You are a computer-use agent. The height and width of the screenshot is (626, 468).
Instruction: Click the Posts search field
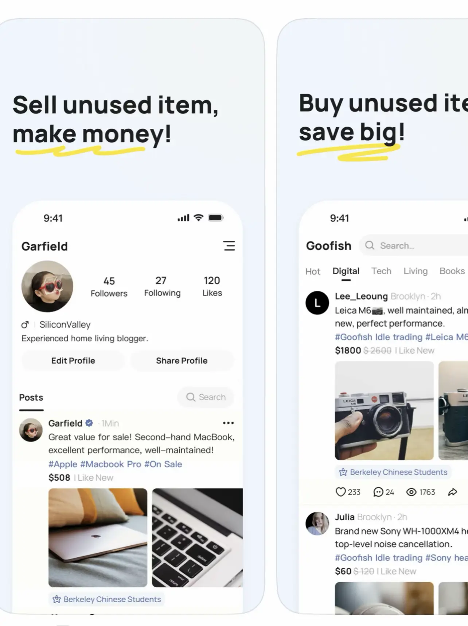206,397
